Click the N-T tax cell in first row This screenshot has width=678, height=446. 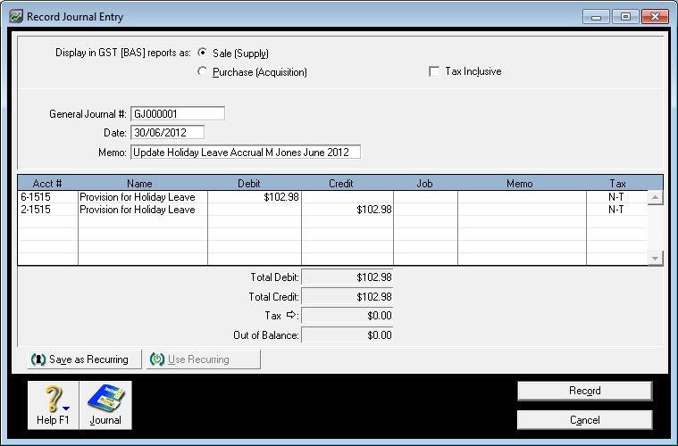[615, 197]
